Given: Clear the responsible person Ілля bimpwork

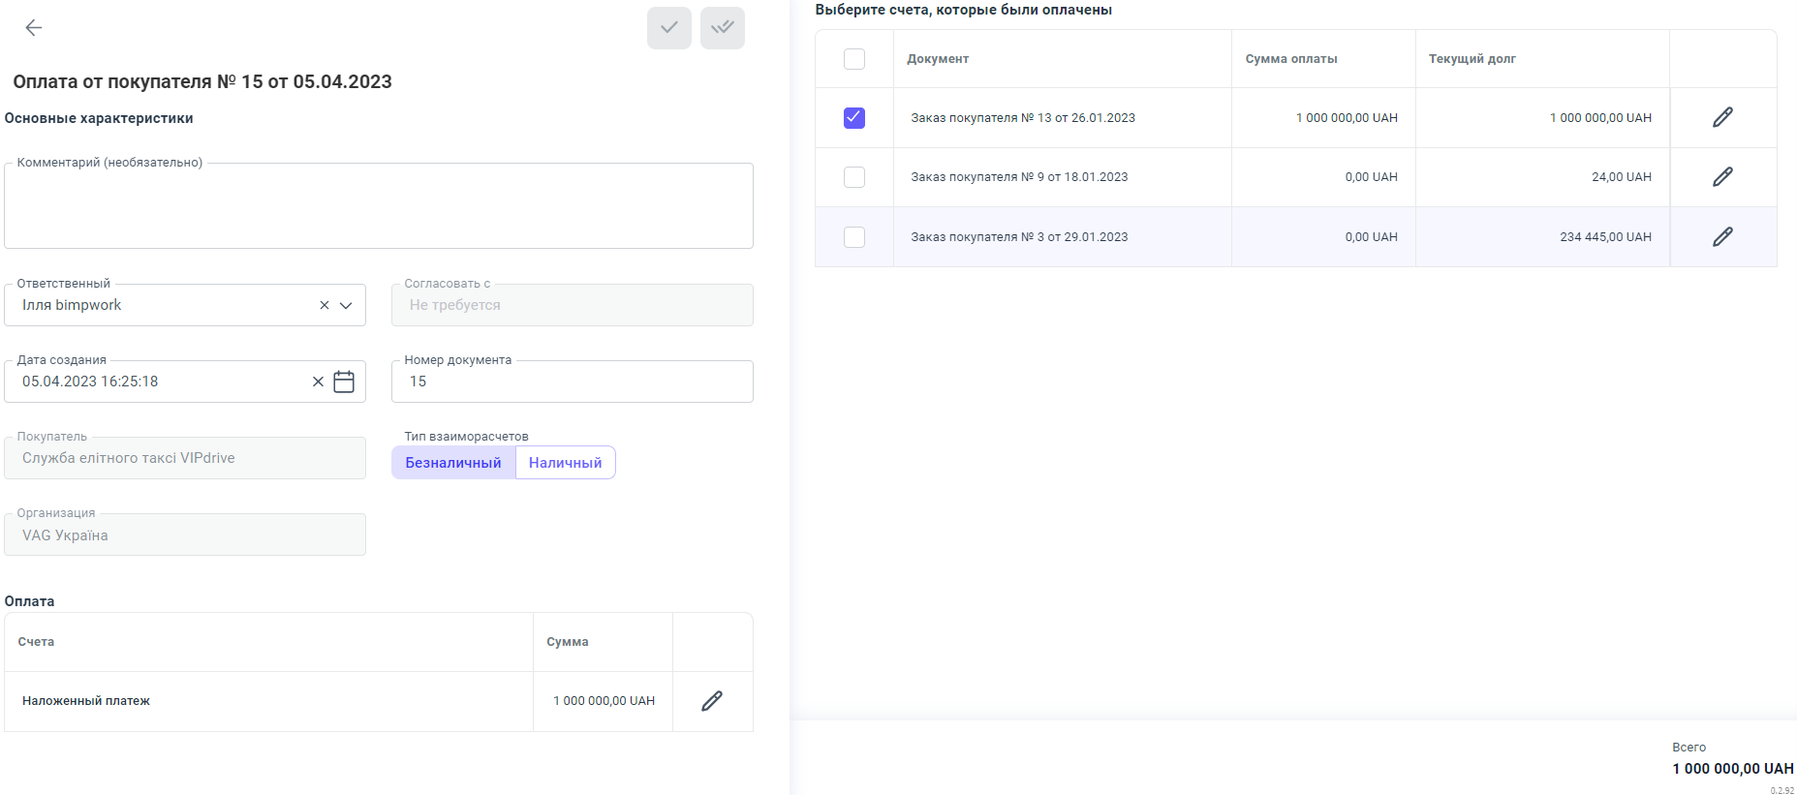Looking at the screenshot, I should click(x=325, y=305).
